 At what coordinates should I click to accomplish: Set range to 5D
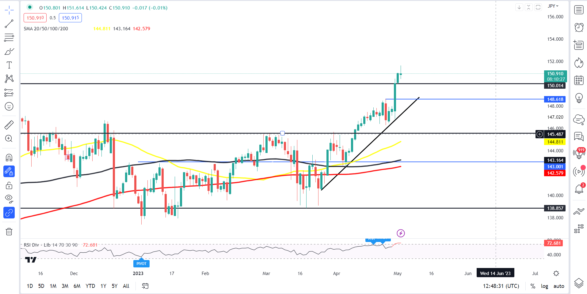[41, 286]
